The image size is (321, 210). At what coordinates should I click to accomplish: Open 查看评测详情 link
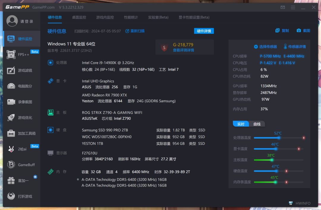coord(183,50)
